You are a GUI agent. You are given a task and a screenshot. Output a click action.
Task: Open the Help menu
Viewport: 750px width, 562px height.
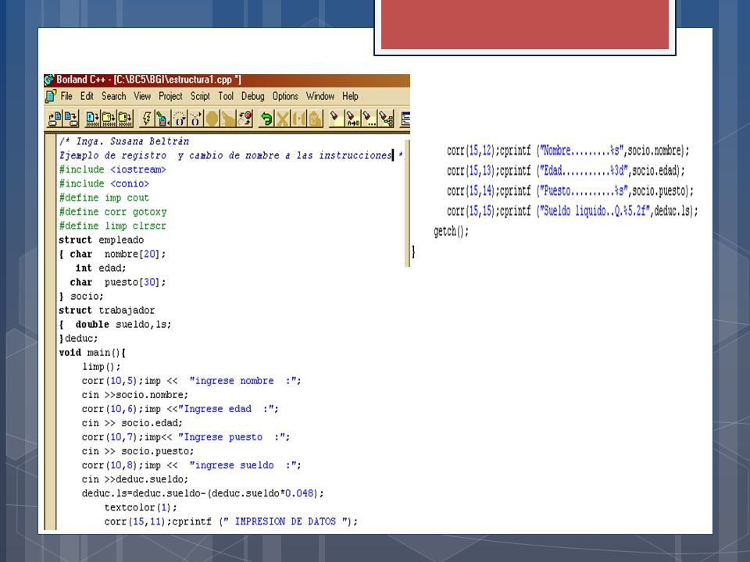click(x=350, y=96)
